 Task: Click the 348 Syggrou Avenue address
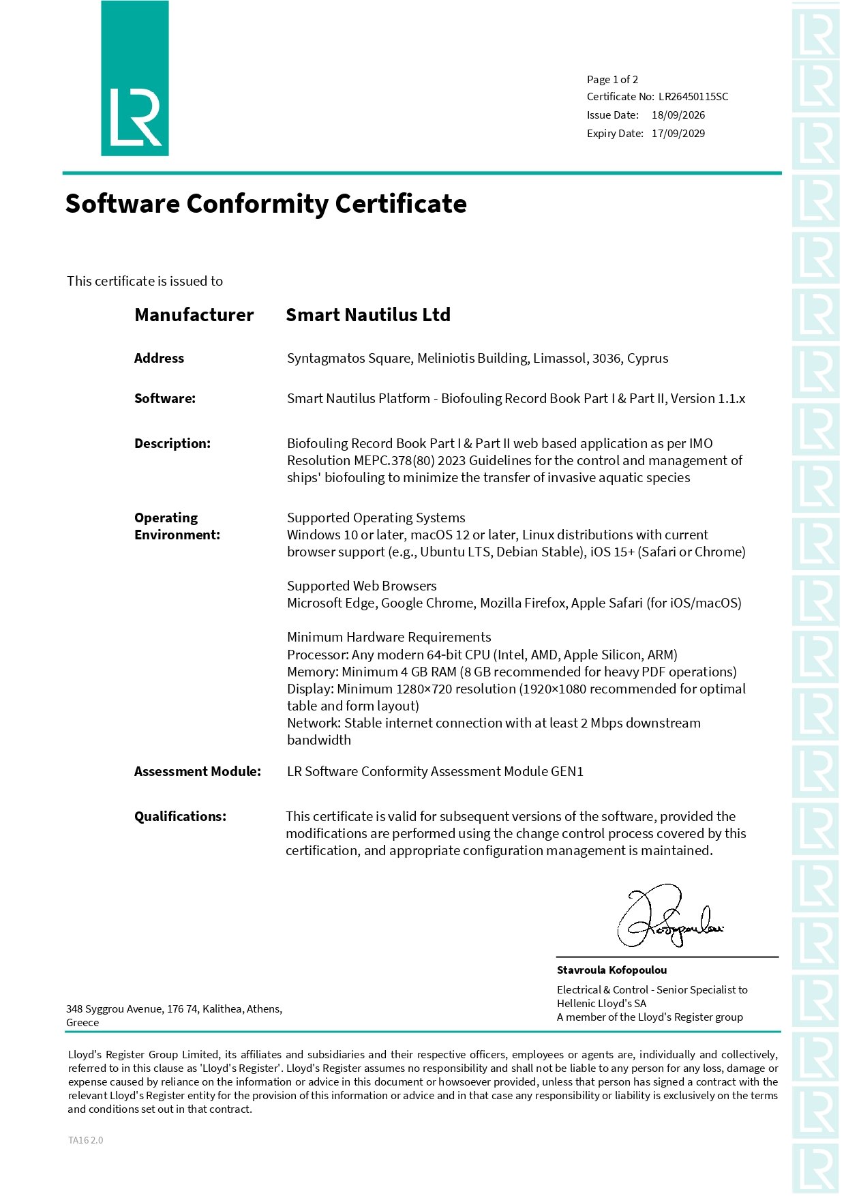coord(175,1015)
